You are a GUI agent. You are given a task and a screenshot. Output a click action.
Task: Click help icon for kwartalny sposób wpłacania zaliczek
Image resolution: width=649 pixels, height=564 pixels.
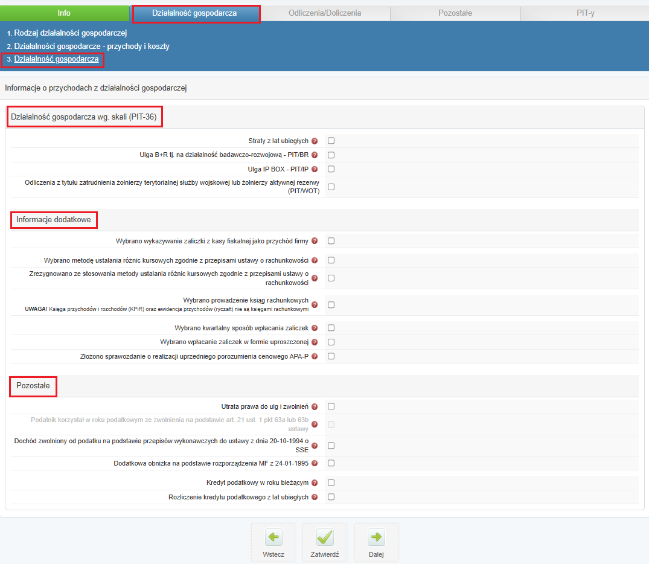(315, 328)
